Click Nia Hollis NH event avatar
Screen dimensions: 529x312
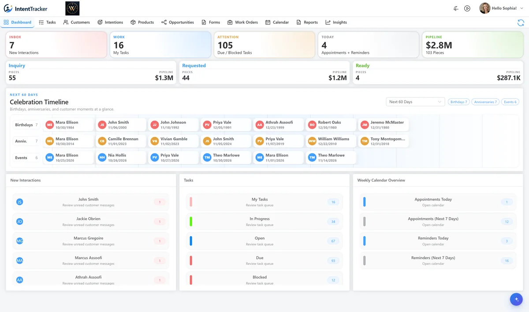(102, 158)
